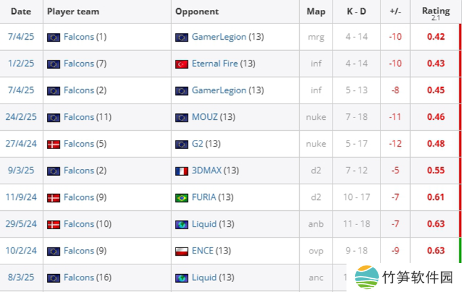Click the 0.42 rating value
This screenshot has width=462, height=292.
pos(435,37)
